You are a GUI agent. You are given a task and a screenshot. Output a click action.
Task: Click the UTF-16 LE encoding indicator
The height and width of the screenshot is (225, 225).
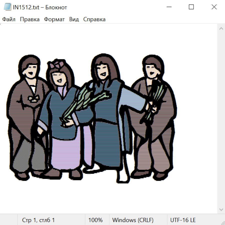[x=183, y=220]
